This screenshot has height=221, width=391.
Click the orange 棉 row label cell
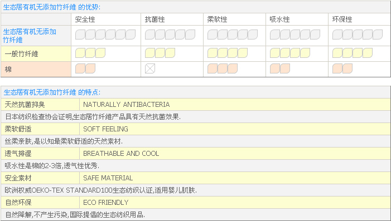[x=36, y=69]
